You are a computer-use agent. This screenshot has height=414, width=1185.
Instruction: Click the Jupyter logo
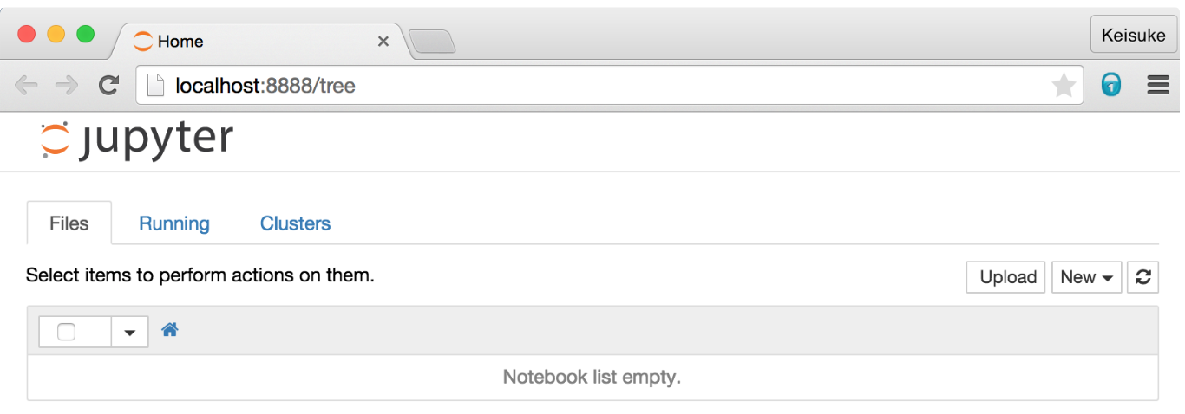pyautogui.click(x=137, y=140)
